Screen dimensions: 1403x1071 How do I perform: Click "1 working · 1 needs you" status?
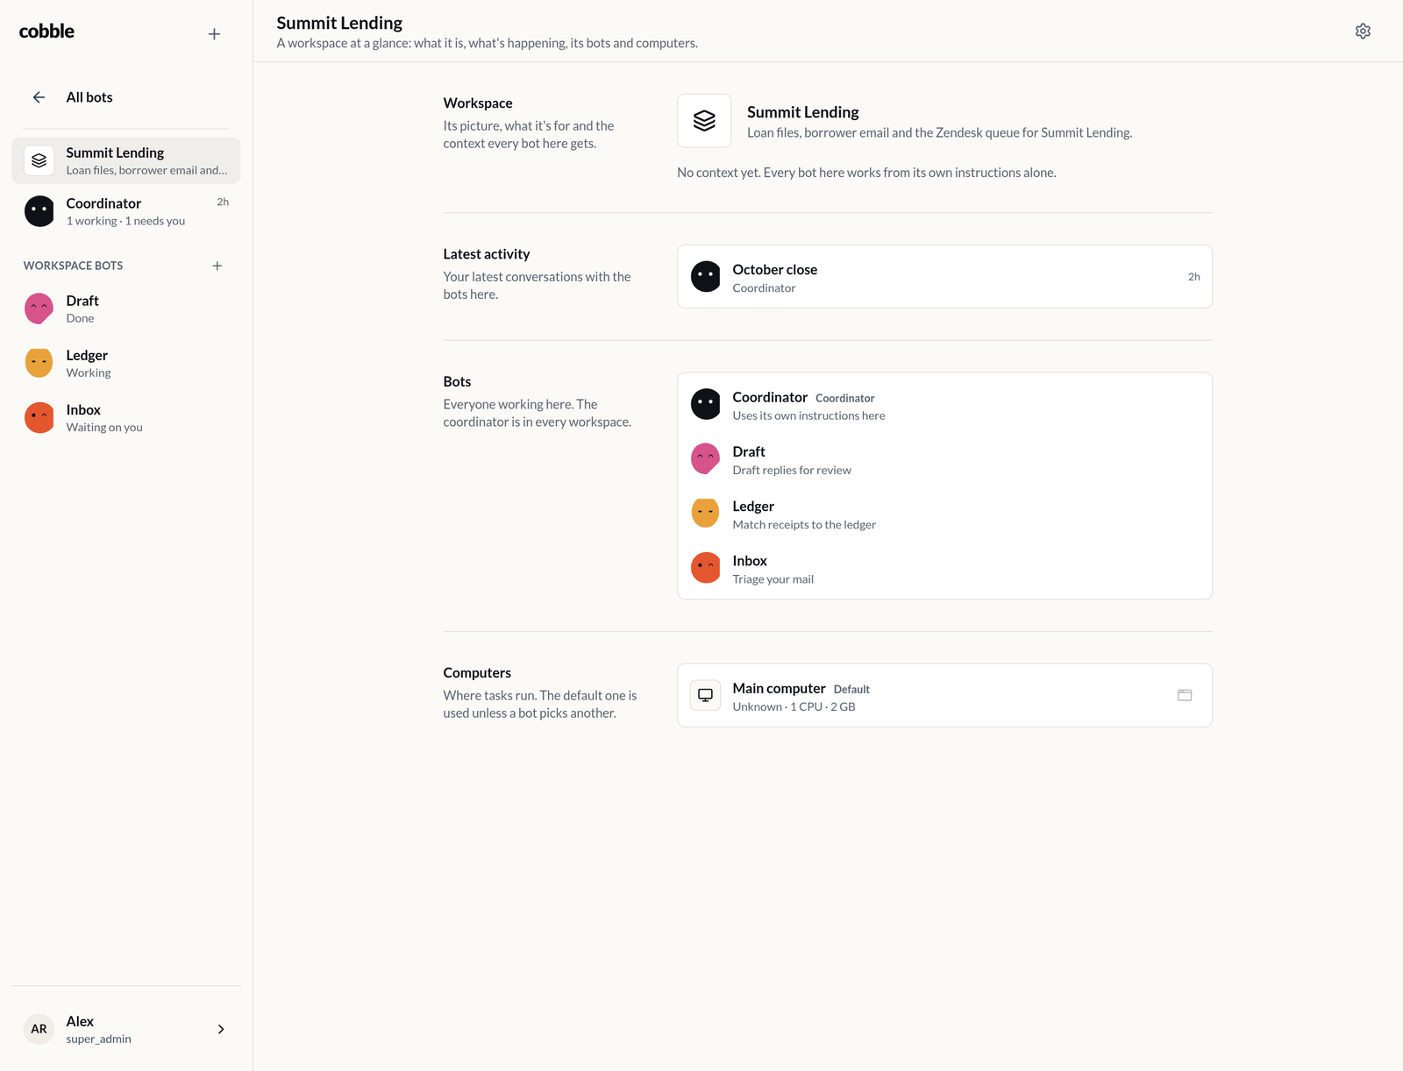click(125, 221)
